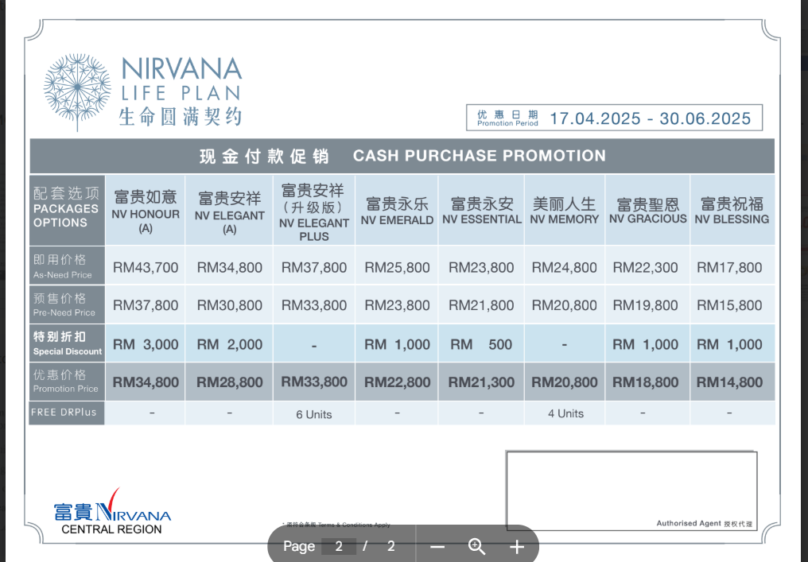Viewport: 808px width, 562px height.
Task: Click the Pre-Need Price row label
Action: pos(67,304)
